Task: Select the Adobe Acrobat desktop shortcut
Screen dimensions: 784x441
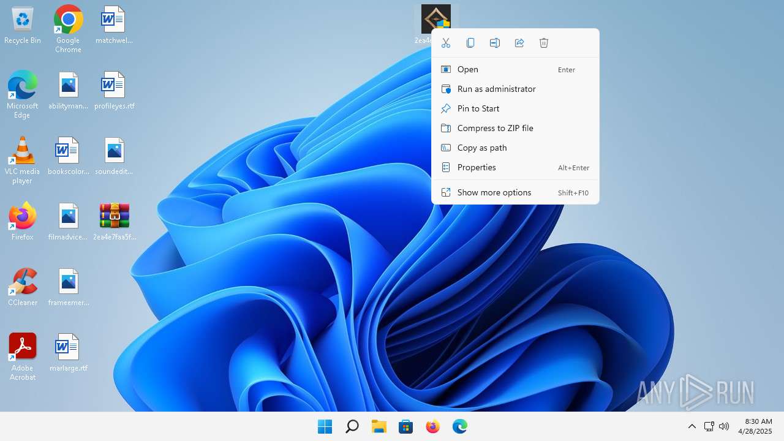Action: pos(23,357)
